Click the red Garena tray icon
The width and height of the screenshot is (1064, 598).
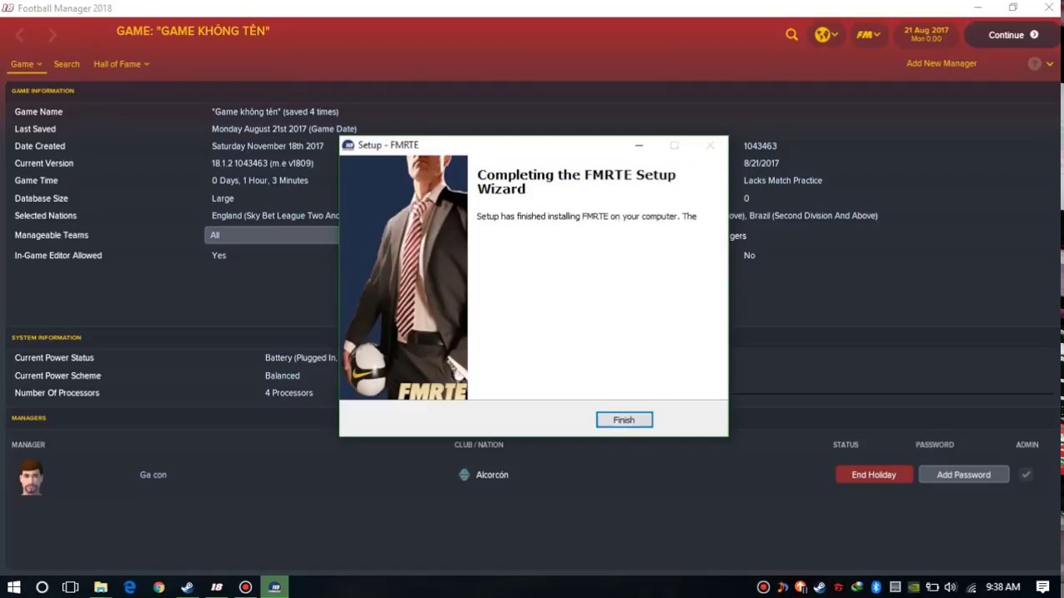[839, 587]
